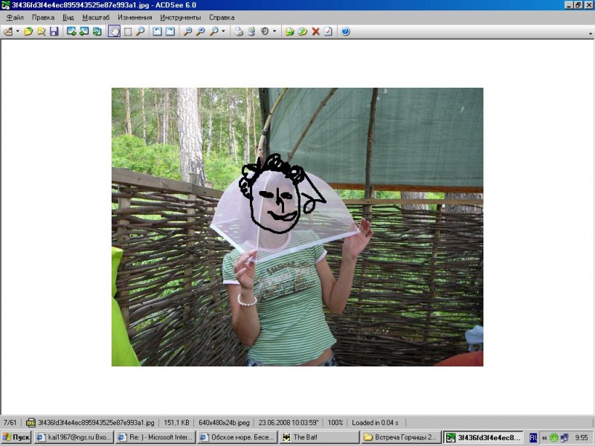The height and width of the screenshot is (446, 595).
Task: Click the zoom in magnifier icon
Action: tap(188, 31)
